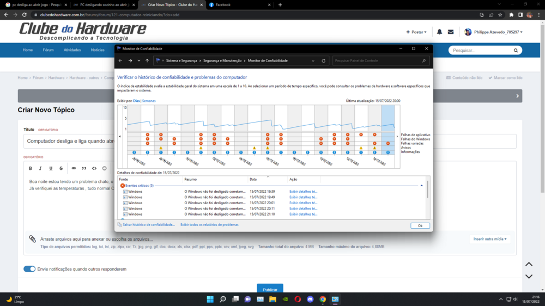Click the 'Ok' button in reliability monitor
Image resolution: width=545 pixels, height=306 pixels.
(420, 225)
